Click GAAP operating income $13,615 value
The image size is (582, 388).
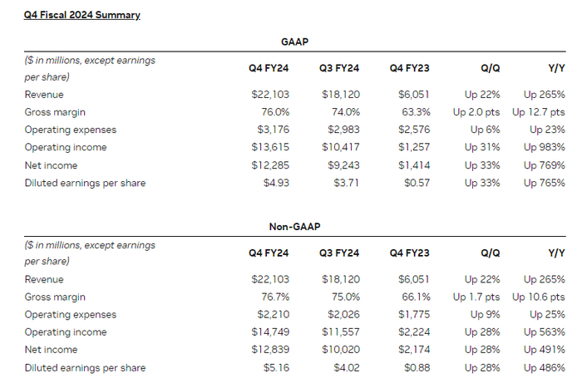pos(269,147)
